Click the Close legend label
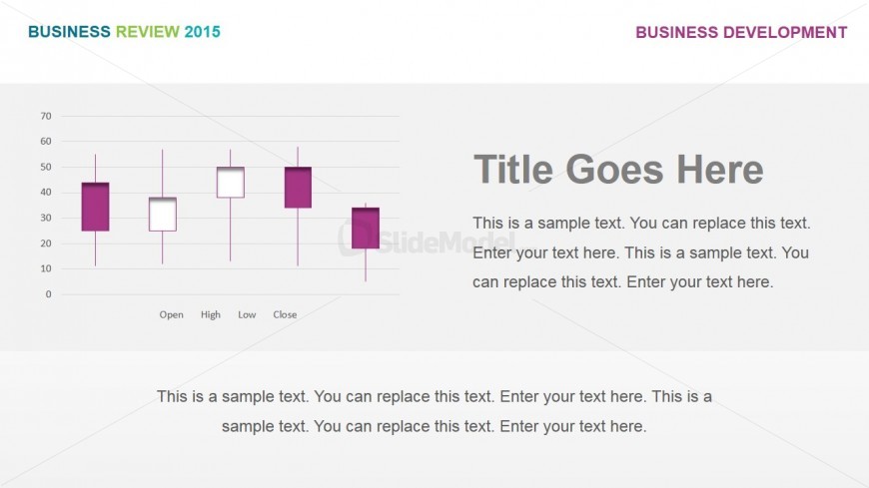This screenshot has width=869, height=488. (x=285, y=314)
